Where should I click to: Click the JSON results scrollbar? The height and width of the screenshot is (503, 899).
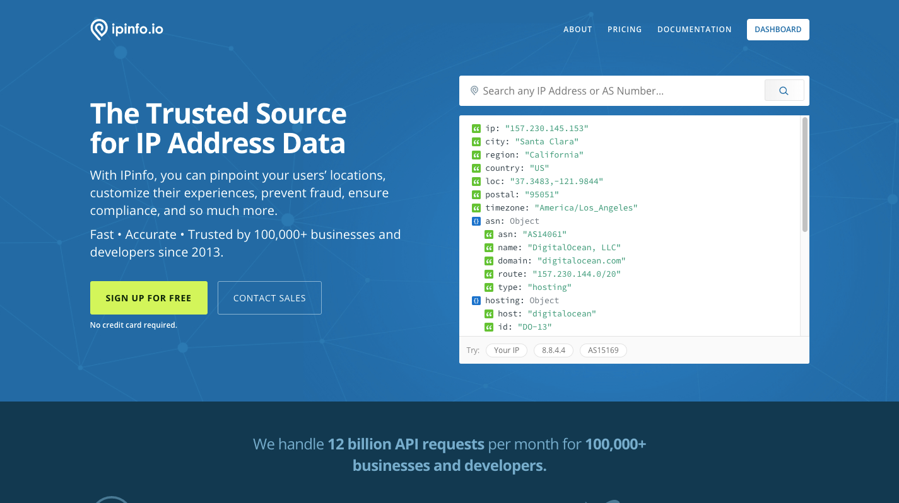click(x=805, y=175)
